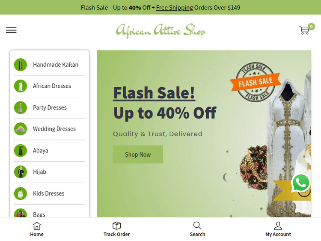Follow the Free Shipping link
The image size is (321, 241).
(x=175, y=8)
